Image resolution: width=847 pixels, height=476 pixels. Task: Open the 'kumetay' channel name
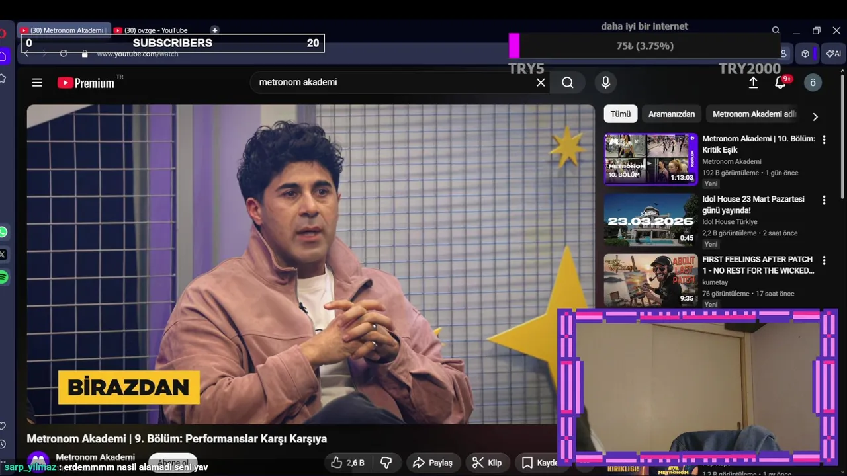click(715, 283)
